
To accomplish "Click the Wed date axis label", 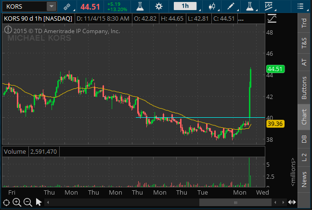I will click(x=262, y=192).
